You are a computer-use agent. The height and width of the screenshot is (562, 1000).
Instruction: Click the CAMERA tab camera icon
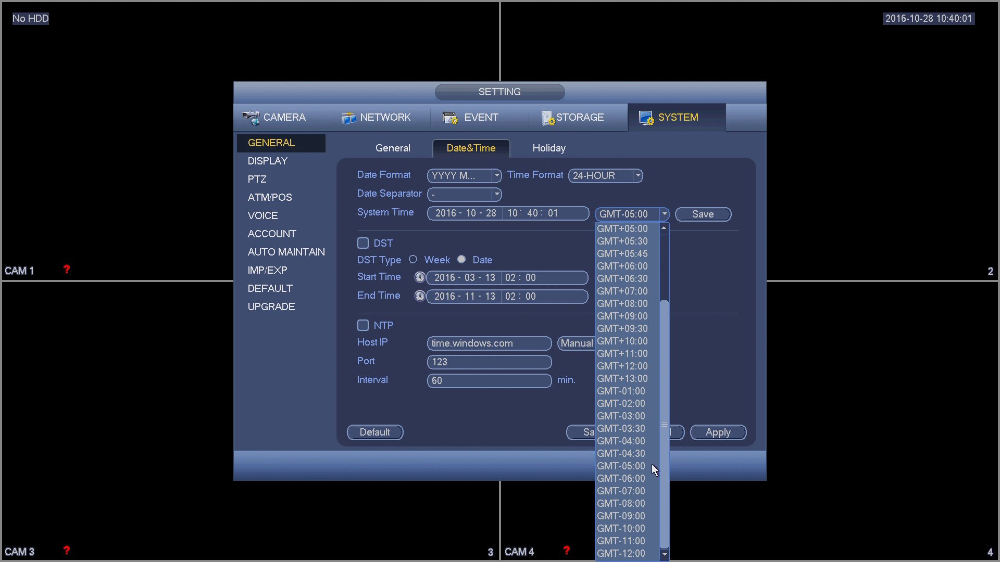pyautogui.click(x=251, y=118)
